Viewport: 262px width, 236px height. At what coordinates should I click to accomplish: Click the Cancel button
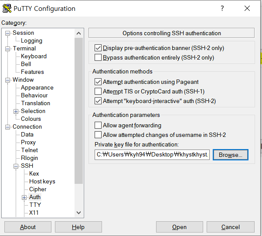tap(231, 227)
